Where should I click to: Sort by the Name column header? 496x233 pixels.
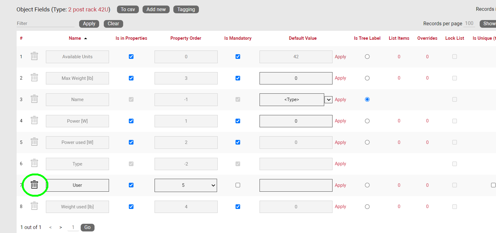click(75, 38)
